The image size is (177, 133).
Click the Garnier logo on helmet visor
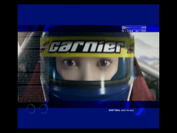pyautogui.click(x=87, y=47)
